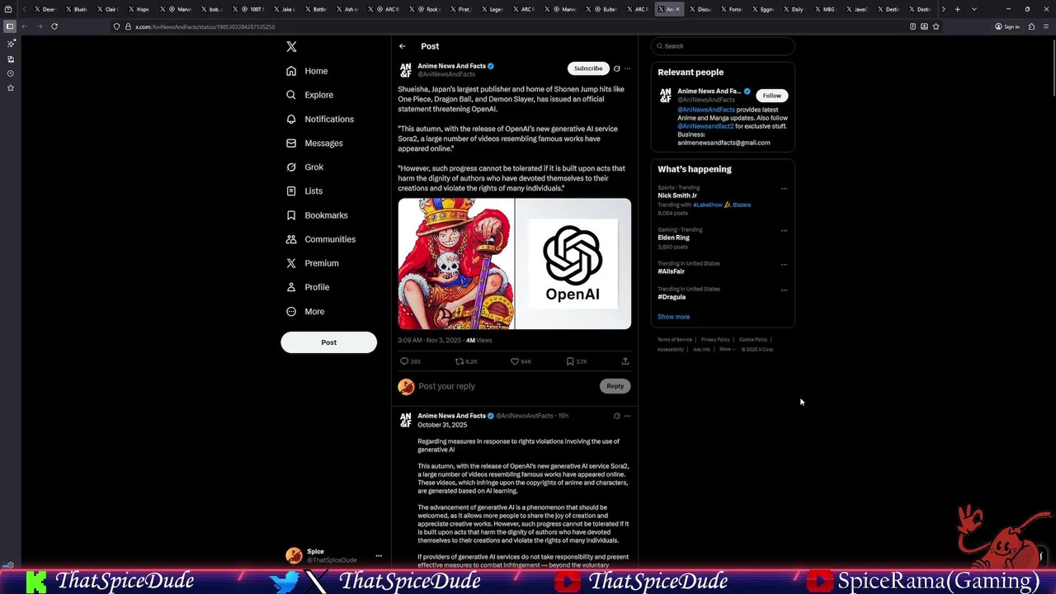Open the three-dot menu on the main post
The width and height of the screenshot is (1056, 594).
pyautogui.click(x=627, y=68)
